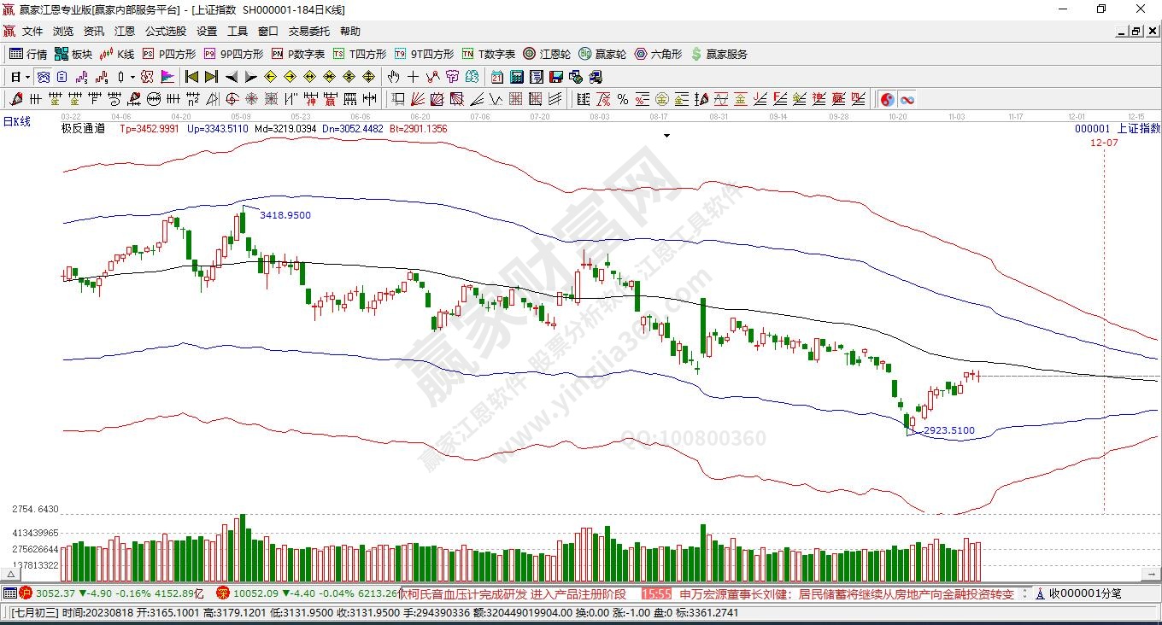The width and height of the screenshot is (1162, 625).
Task: Open the calculator icon in toolbar
Action: click(x=517, y=77)
